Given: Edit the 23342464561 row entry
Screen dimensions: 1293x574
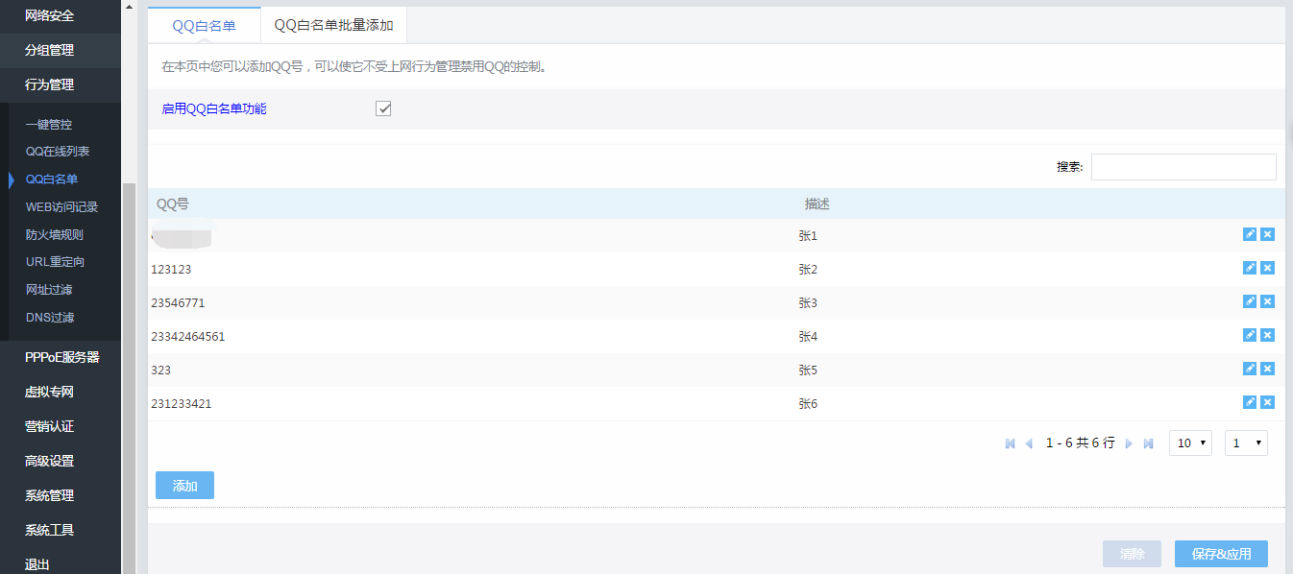Looking at the screenshot, I should [1250, 335].
